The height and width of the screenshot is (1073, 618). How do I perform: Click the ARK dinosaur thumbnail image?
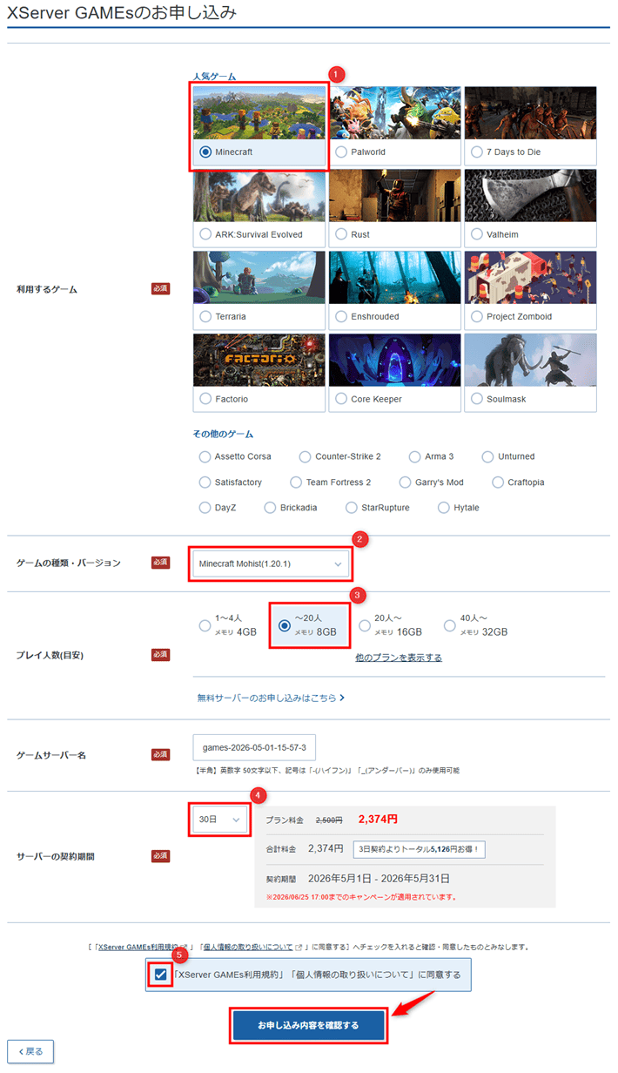[x=259, y=195]
